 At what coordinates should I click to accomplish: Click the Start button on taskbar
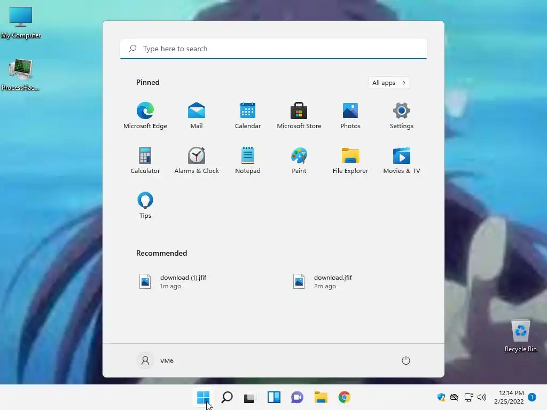pyautogui.click(x=203, y=397)
